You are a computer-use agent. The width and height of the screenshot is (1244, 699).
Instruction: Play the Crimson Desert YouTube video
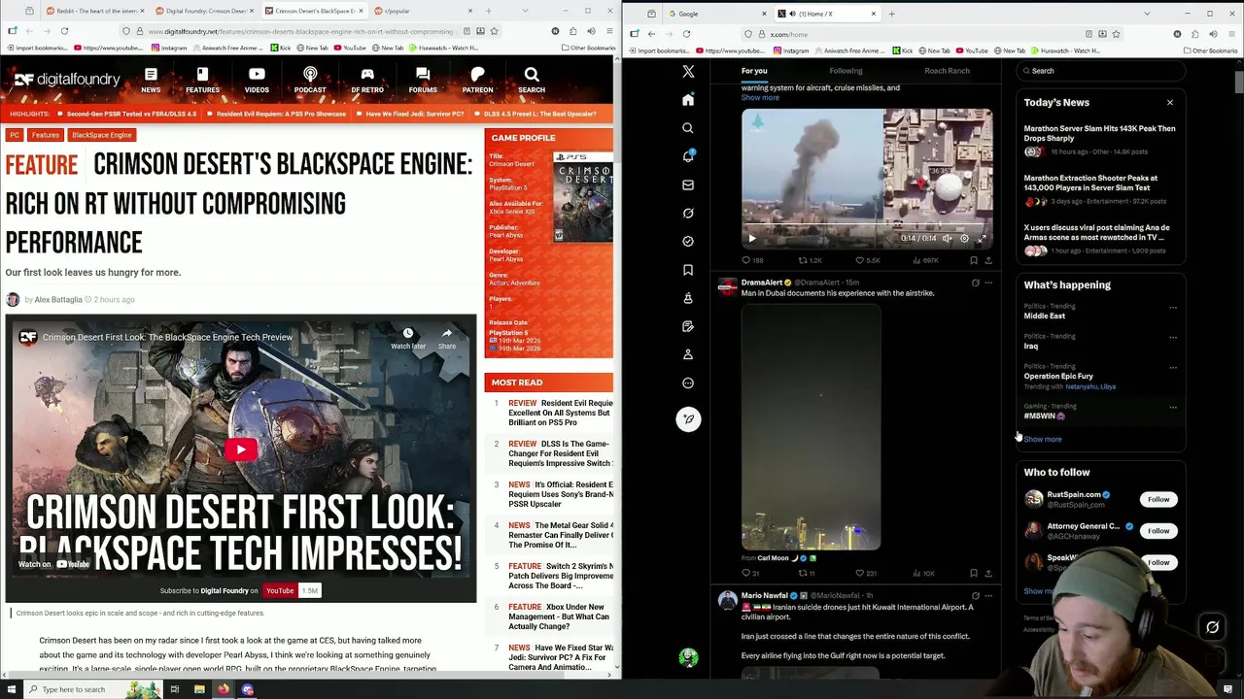[x=241, y=449]
